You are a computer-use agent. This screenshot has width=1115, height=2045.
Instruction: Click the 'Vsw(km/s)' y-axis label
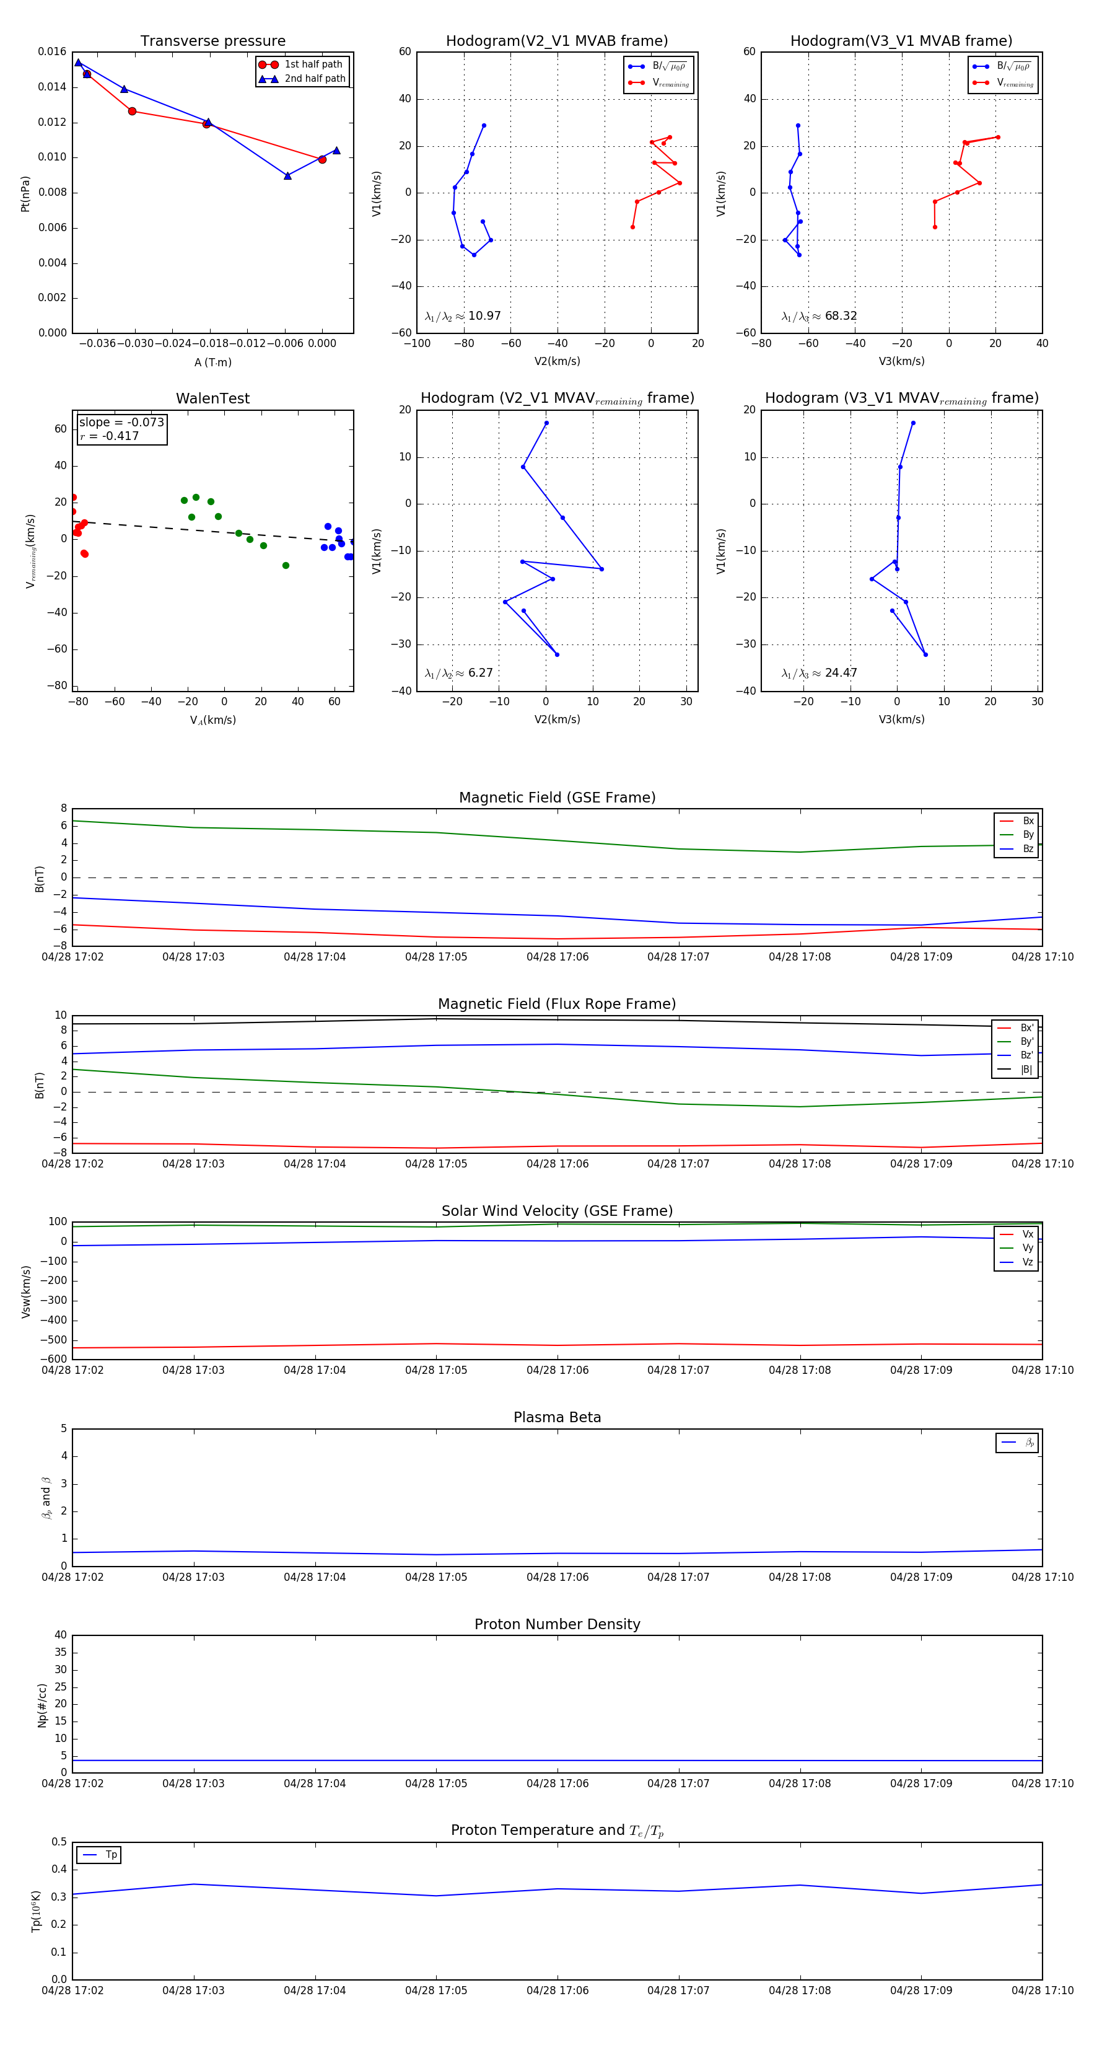(x=25, y=1291)
